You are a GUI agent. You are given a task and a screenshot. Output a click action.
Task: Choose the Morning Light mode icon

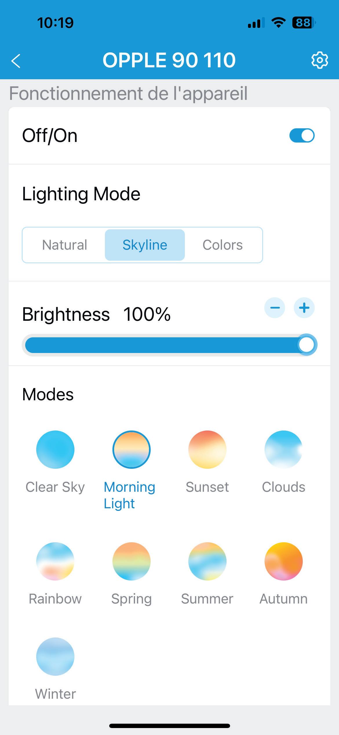pyautogui.click(x=132, y=449)
